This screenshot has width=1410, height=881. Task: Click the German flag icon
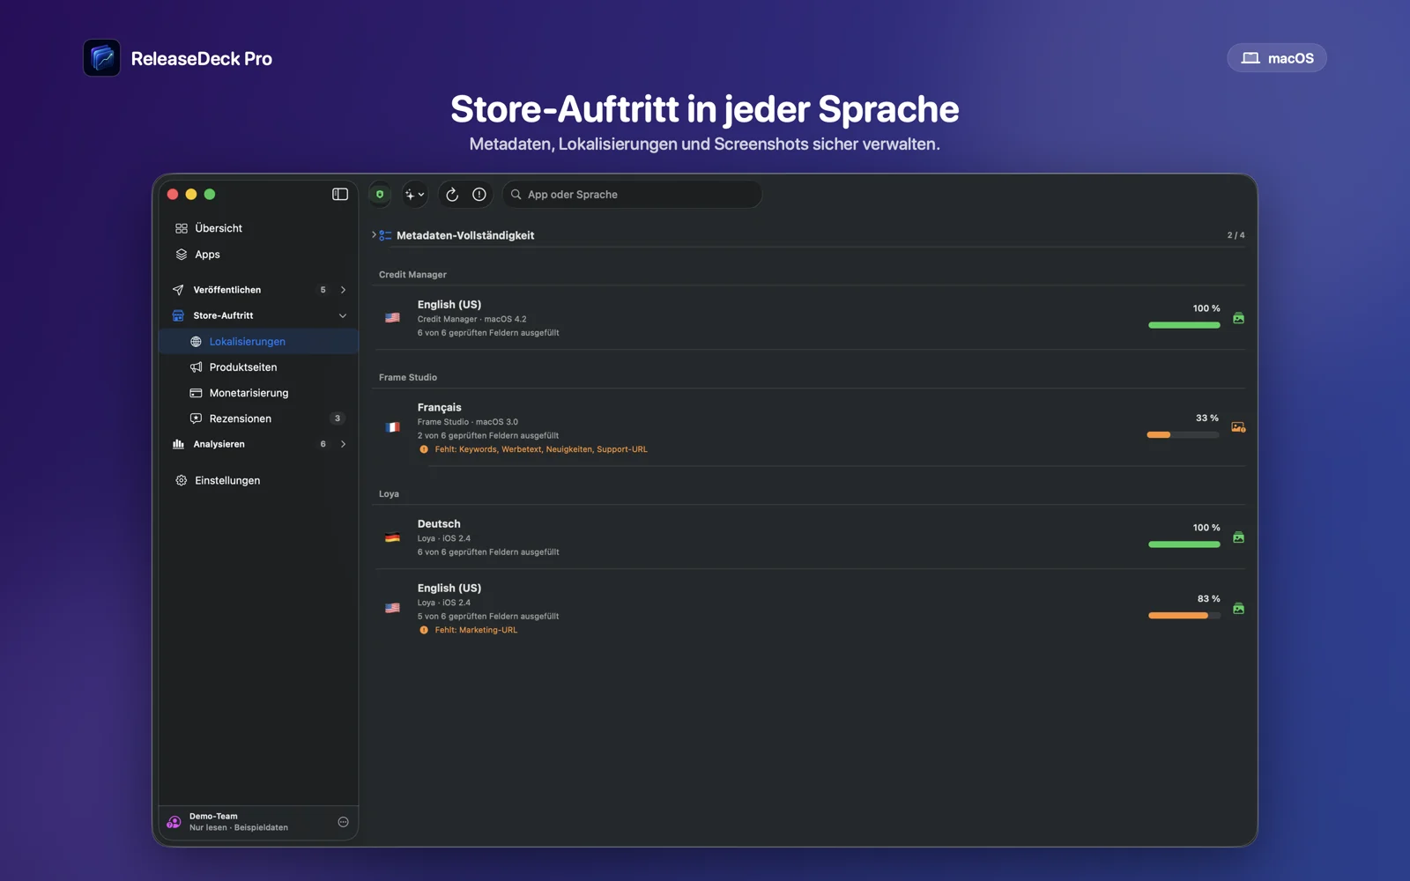[392, 537]
